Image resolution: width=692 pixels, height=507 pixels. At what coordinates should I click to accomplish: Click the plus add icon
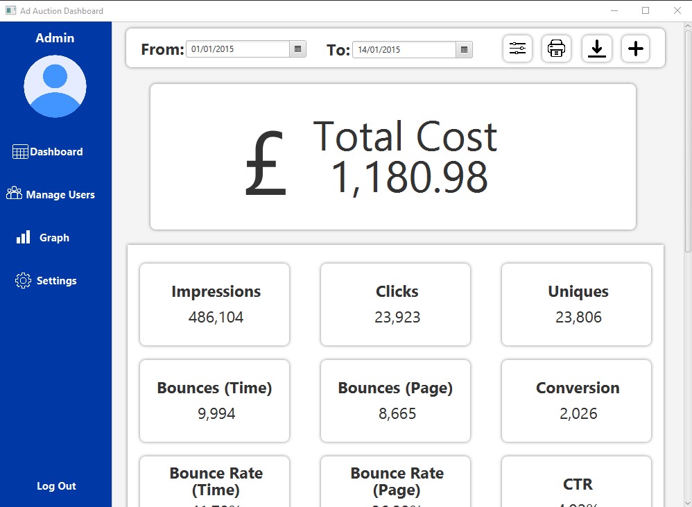click(x=635, y=49)
